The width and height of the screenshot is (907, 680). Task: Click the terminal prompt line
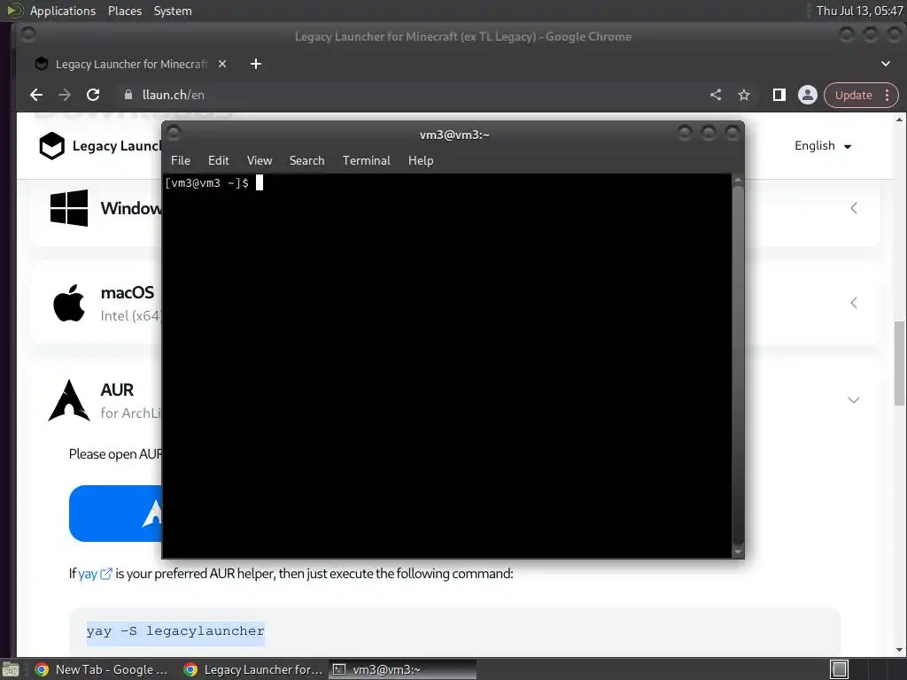pos(214,183)
